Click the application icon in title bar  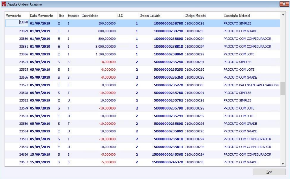pos(4,4)
